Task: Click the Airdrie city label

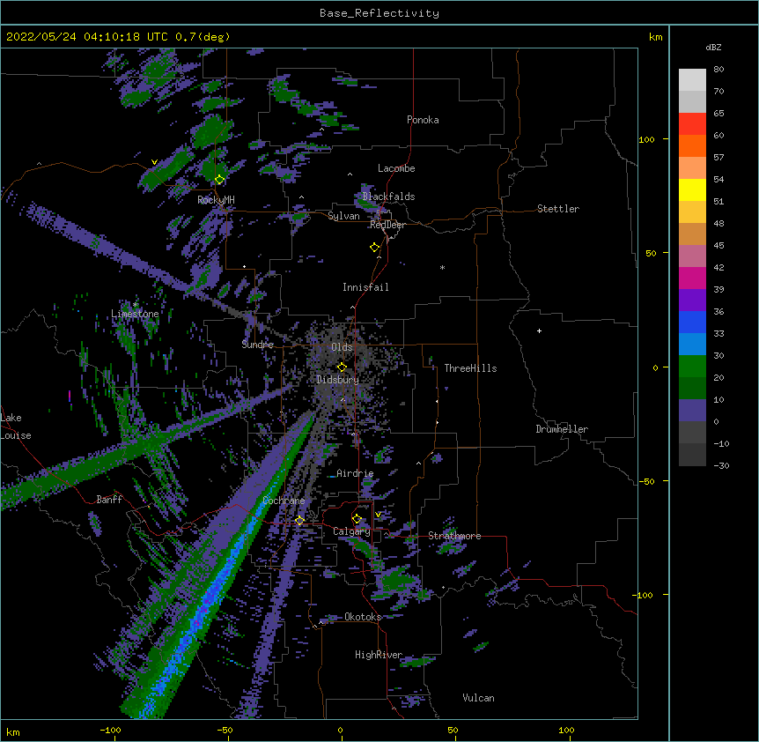Action: coord(355,473)
